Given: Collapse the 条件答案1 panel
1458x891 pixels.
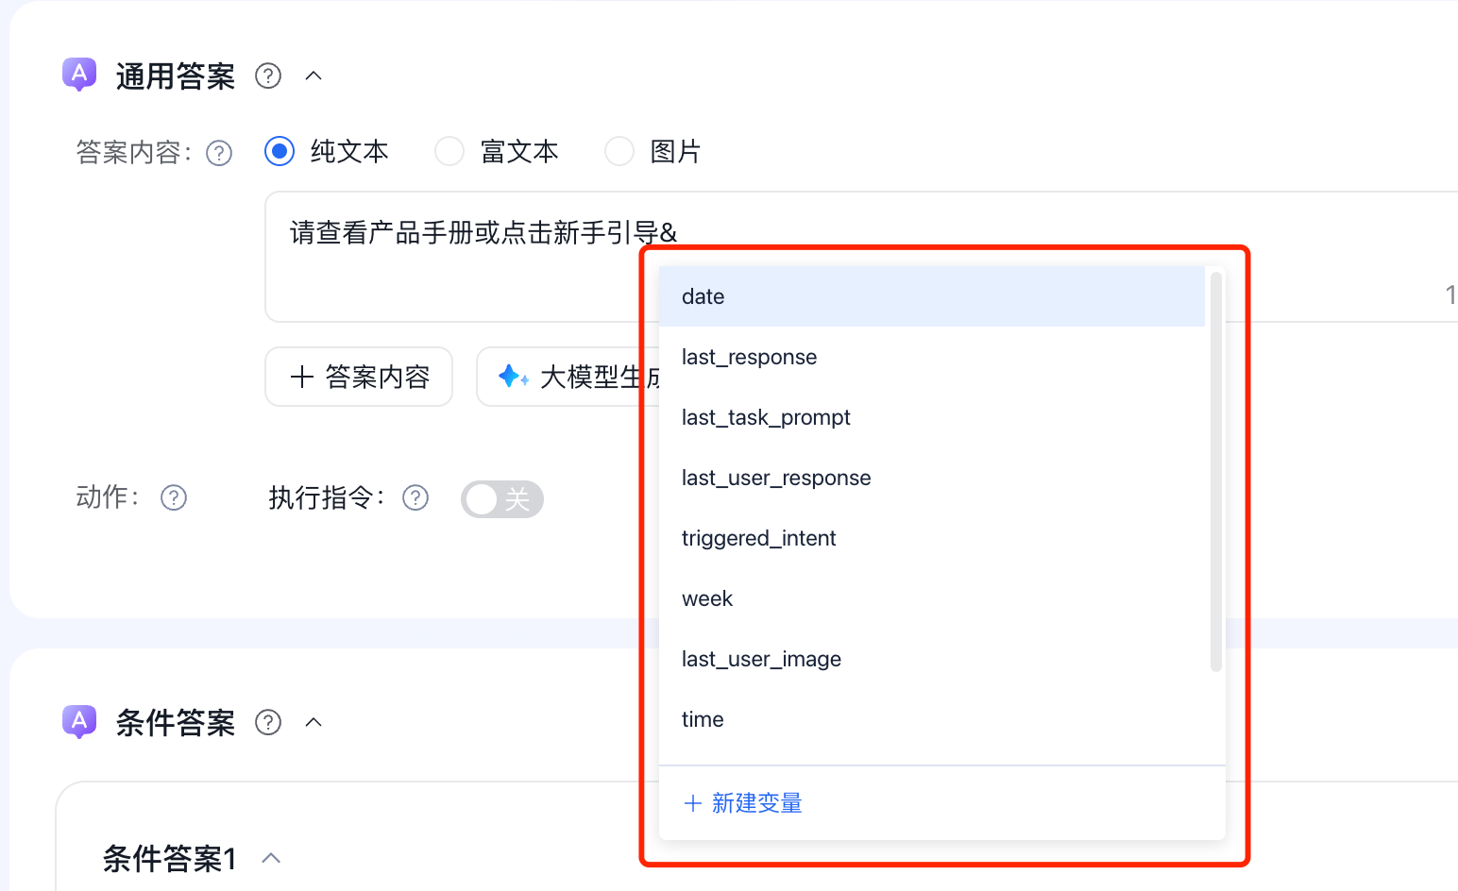Looking at the screenshot, I should coord(271,858).
